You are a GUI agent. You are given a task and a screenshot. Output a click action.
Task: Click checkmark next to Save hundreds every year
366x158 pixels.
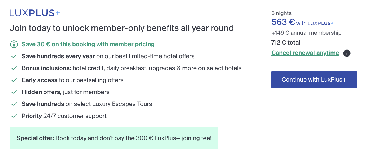point(14,56)
